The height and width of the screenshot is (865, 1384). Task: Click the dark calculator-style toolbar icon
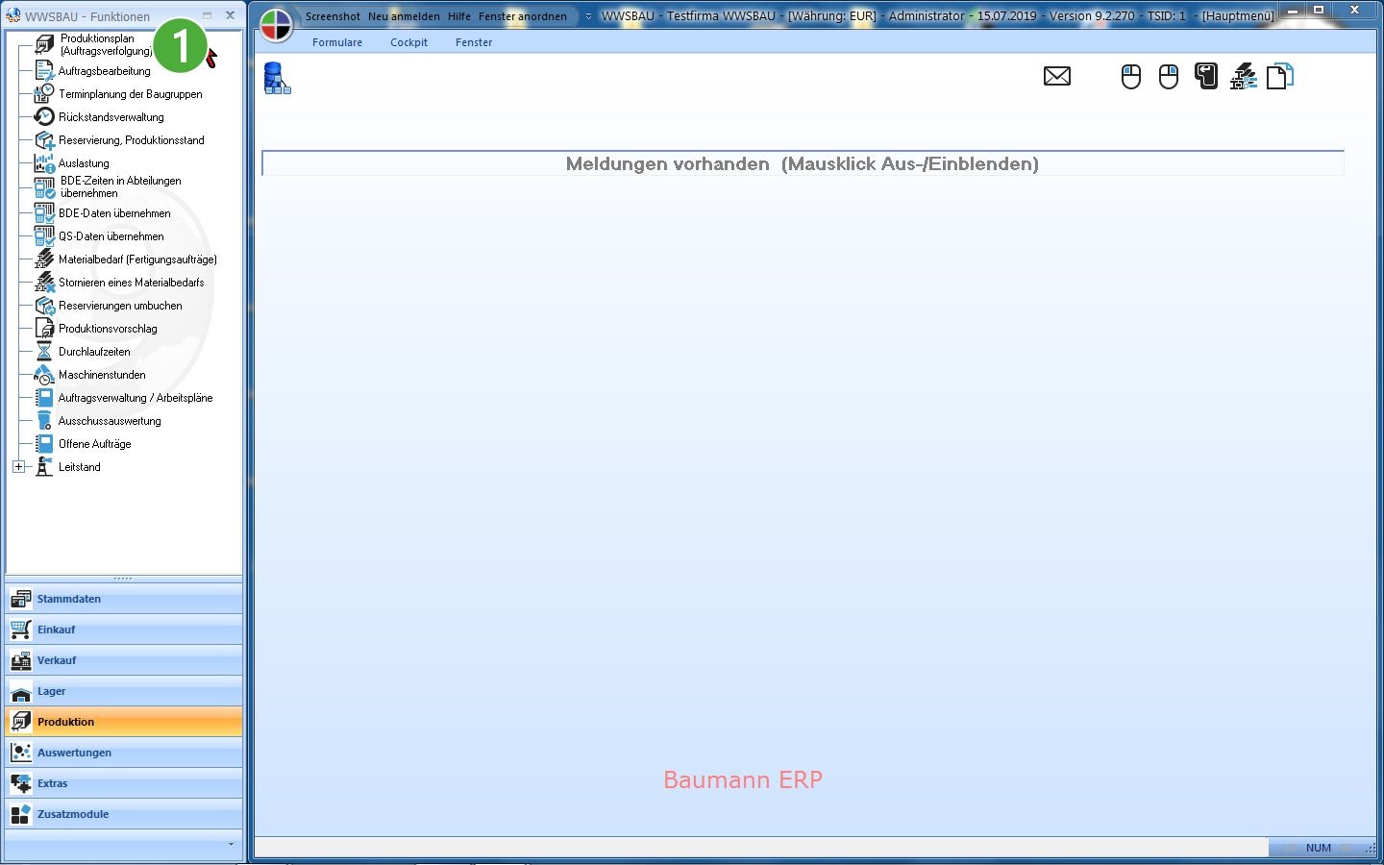point(1206,76)
